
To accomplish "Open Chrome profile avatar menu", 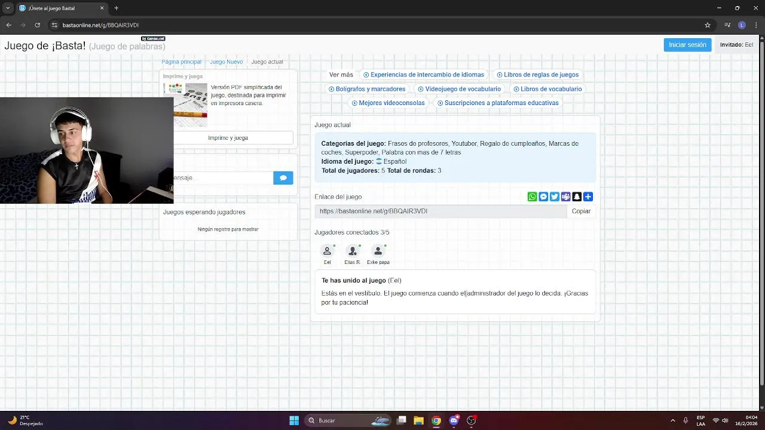I will (742, 25).
